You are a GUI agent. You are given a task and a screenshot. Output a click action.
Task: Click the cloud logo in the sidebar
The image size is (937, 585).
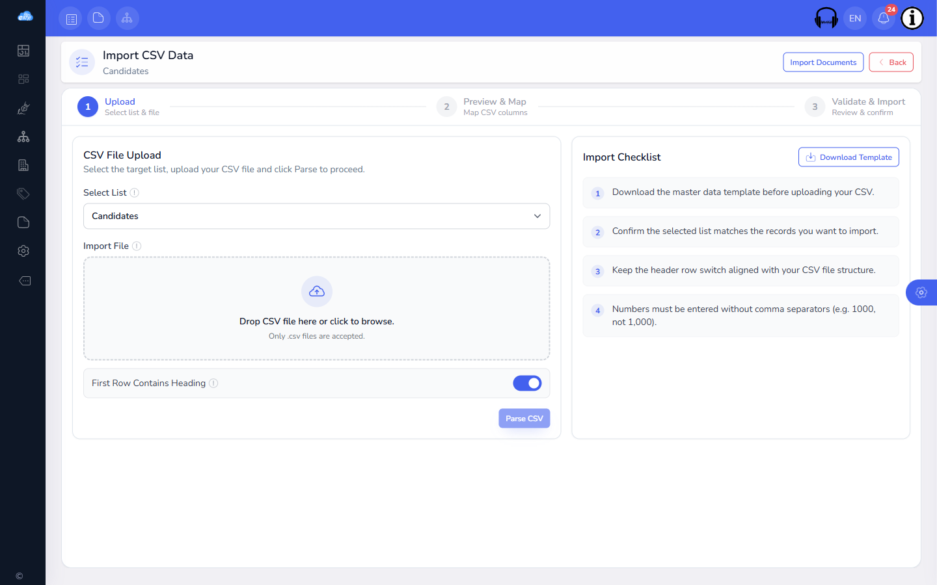click(x=25, y=16)
